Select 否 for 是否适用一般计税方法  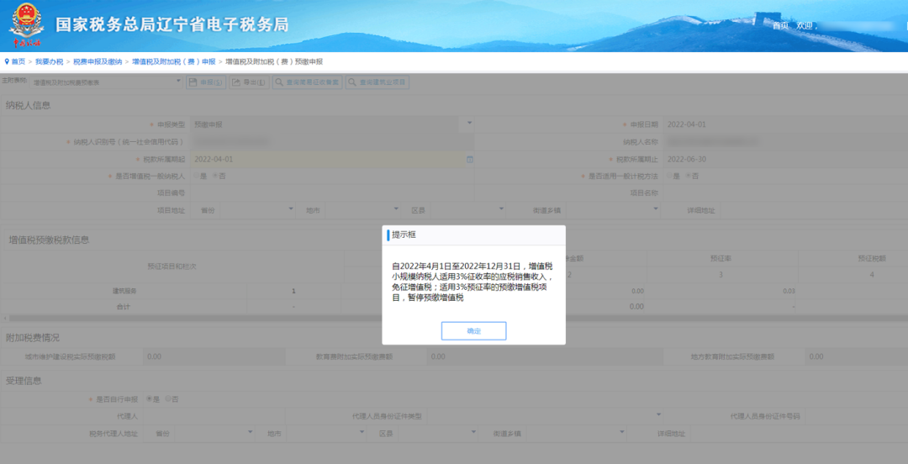[x=688, y=176]
